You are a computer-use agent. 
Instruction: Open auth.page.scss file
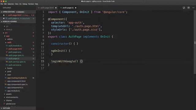pos(18,52)
